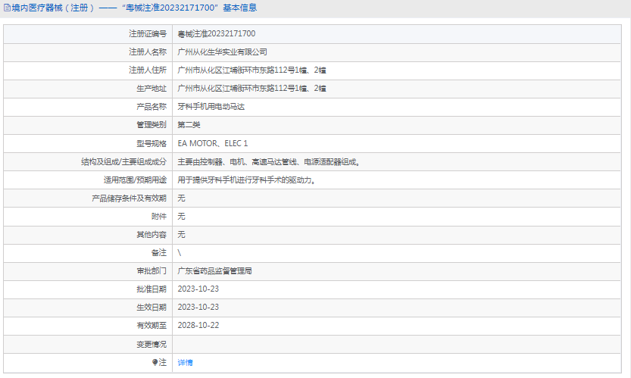Click the 备注 label
This screenshot has height=378, width=631.
click(158, 253)
